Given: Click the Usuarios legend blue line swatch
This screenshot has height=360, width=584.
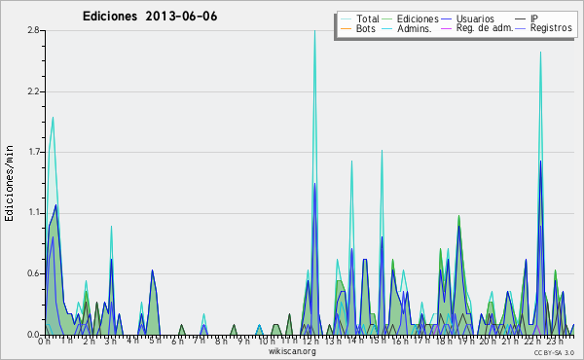Looking at the screenshot, I should pyautogui.click(x=446, y=19).
